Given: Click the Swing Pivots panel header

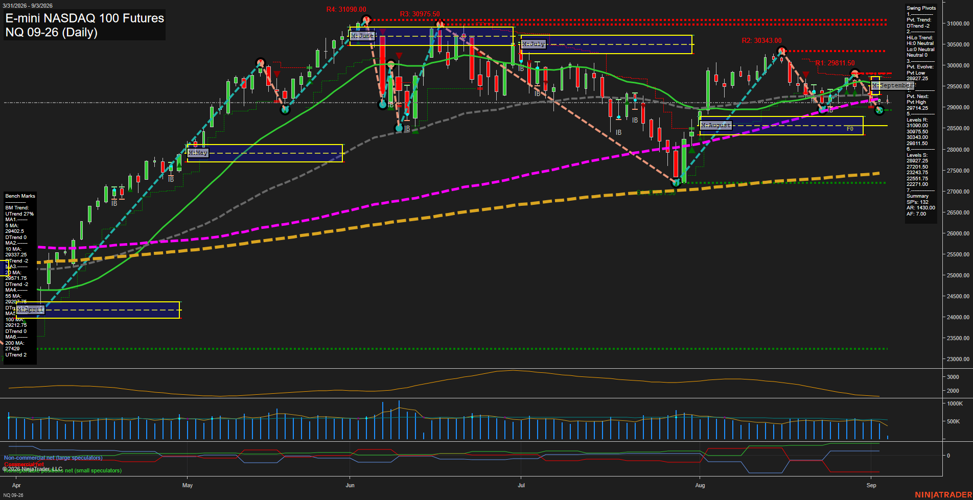Looking at the screenshot, I should coord(921,8).
